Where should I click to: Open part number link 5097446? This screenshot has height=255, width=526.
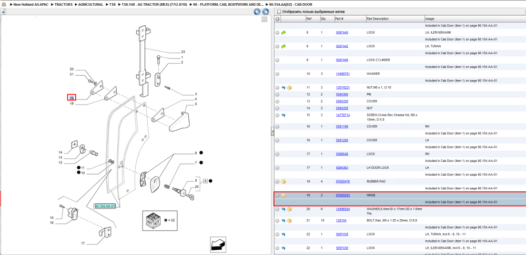(342, 60)
